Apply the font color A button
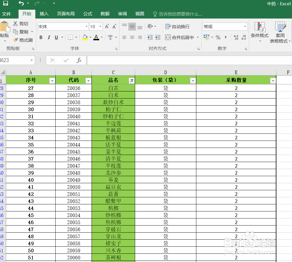This screenshot has width=292, height=262. click(x=96, y=37)
